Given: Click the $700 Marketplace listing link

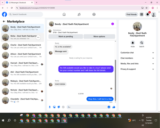Looking at the screenshot, I should coord(65,32).
